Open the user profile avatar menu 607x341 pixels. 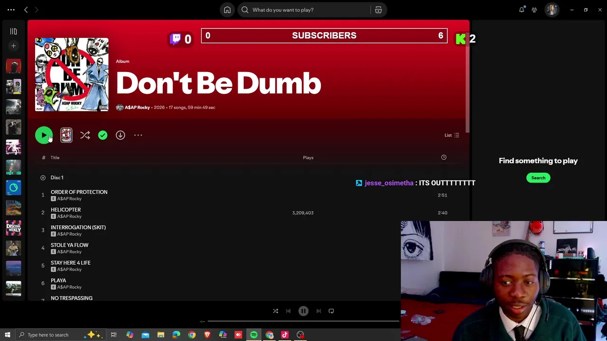[552, 10]
